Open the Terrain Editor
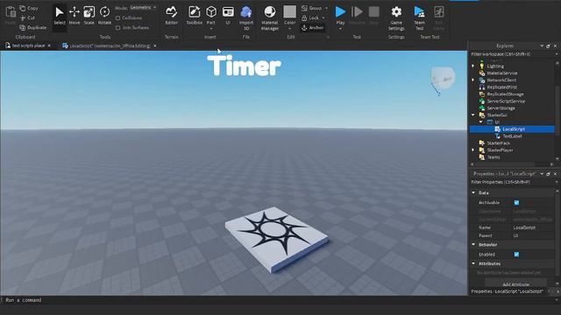 coord(172,16)
